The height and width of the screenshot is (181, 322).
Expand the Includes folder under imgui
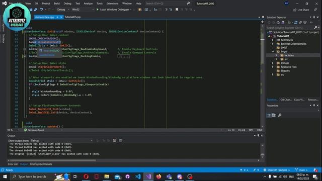click(276, 55)
